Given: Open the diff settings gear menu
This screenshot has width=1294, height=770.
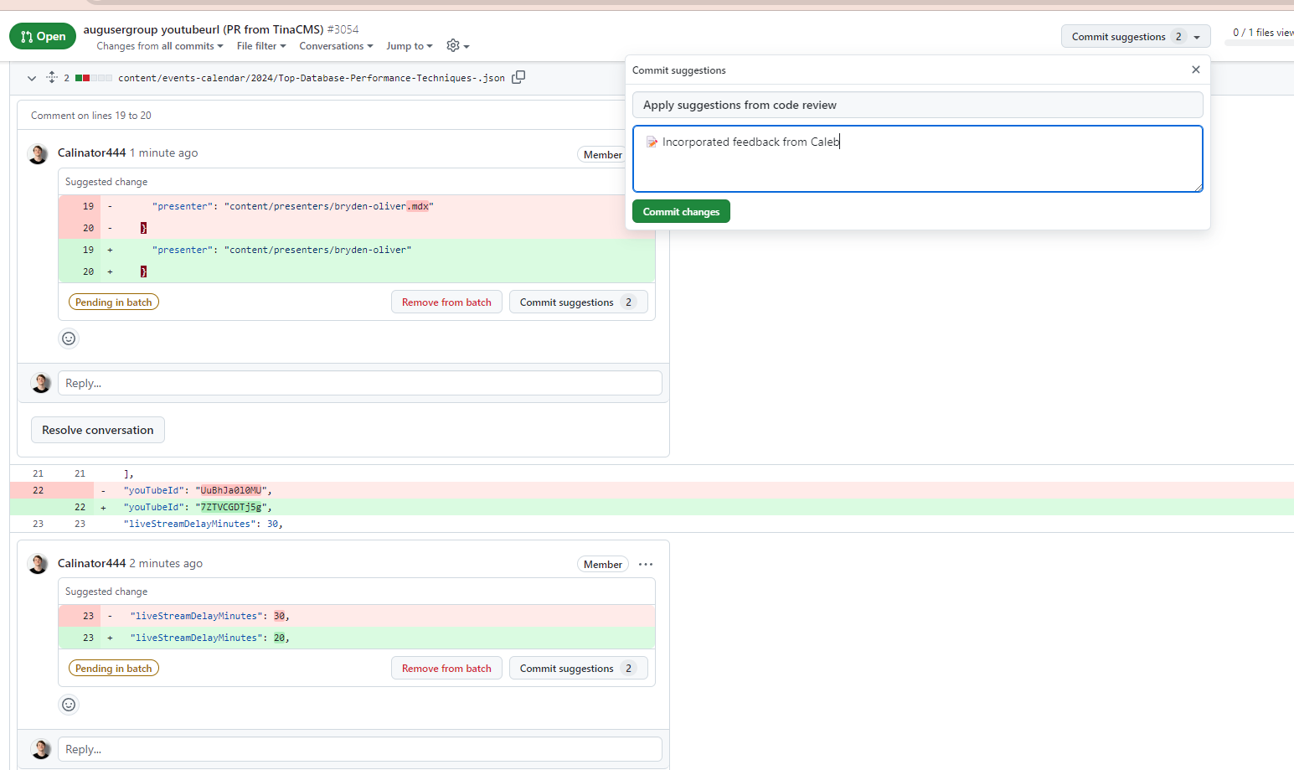Looking at the screenshot, I should tap(457, 46).
